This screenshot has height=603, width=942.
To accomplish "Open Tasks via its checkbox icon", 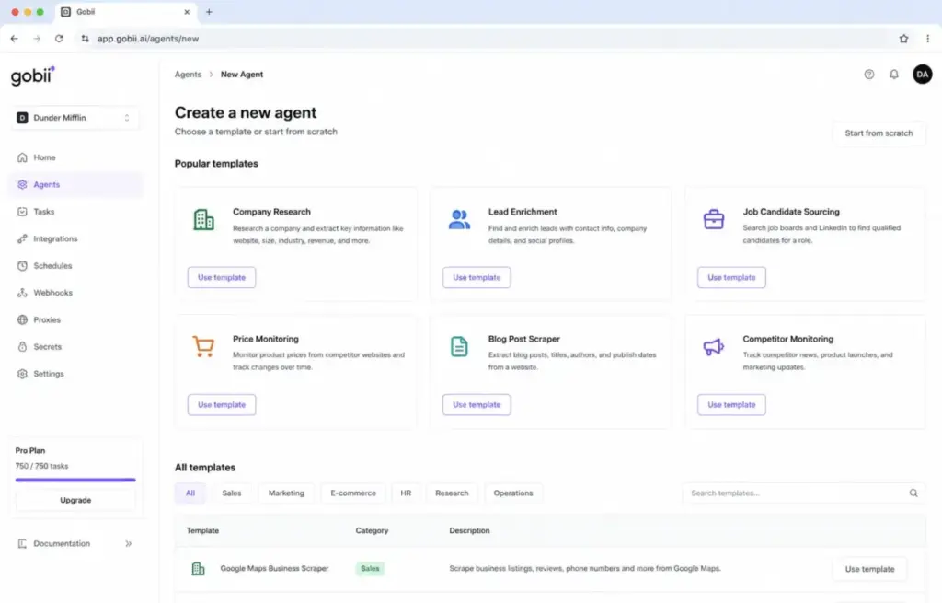I will 22,212.
